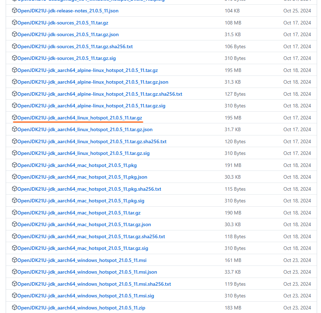Viewport: 321px width, 313px height.
Task: Open aarch64_windows_hotspot msi.sig link
Action: click(85, 295)
